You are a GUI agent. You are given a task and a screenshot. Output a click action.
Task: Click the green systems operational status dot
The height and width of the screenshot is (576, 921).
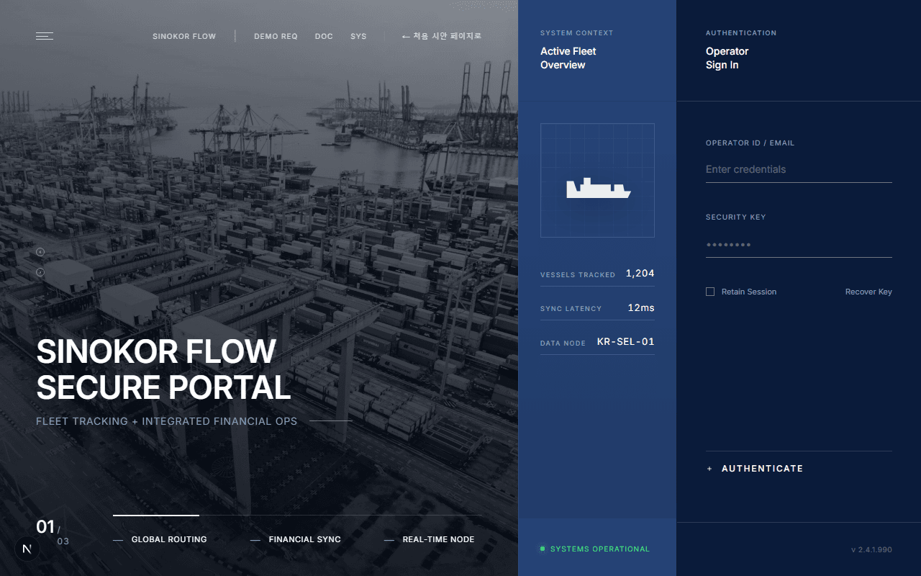[543, 549]
